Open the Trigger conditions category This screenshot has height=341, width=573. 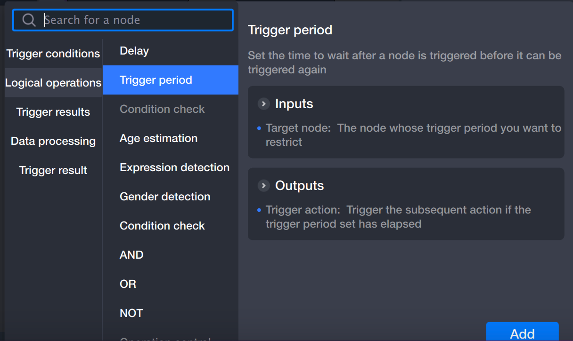click(x=53, y=54)
